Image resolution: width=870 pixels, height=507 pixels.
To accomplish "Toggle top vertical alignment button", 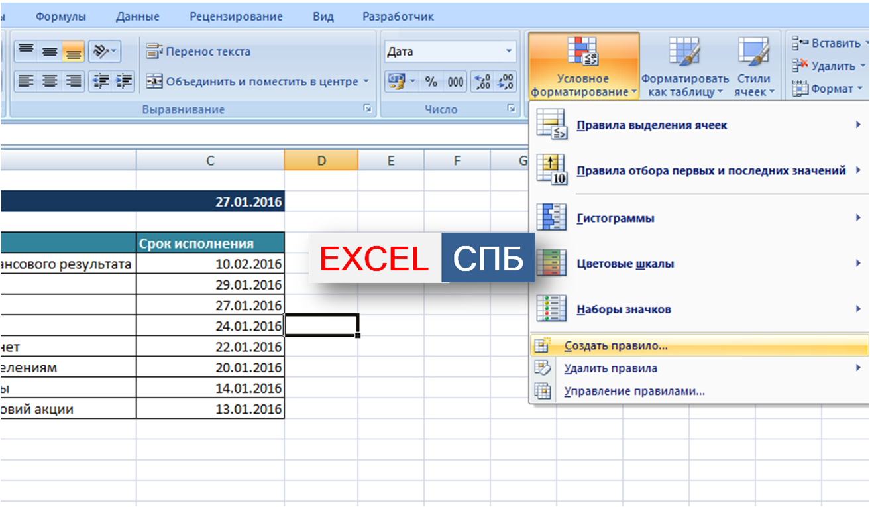I will click(26, 52).
